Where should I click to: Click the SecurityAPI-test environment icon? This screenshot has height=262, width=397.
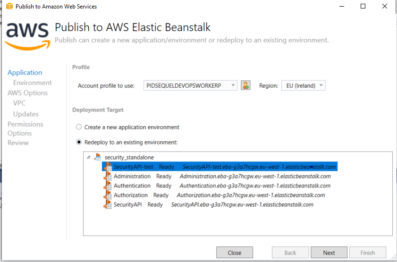(x=108, y=167)
